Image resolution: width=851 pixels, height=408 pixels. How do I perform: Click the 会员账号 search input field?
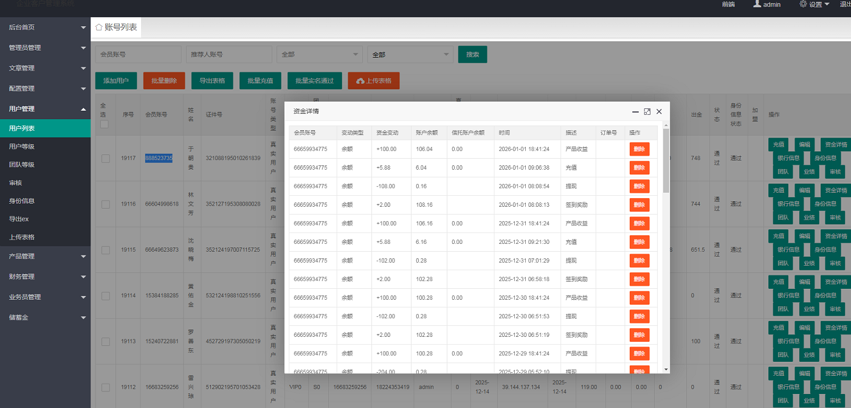(x=138, y=55)
